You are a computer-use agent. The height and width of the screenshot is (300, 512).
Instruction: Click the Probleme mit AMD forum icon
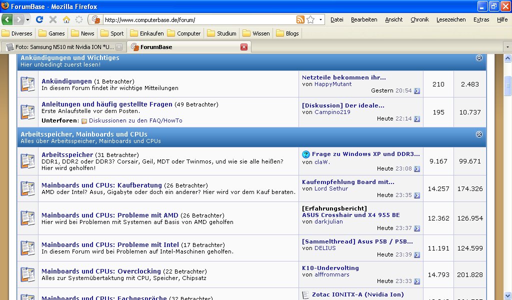[x=28, y=218]
